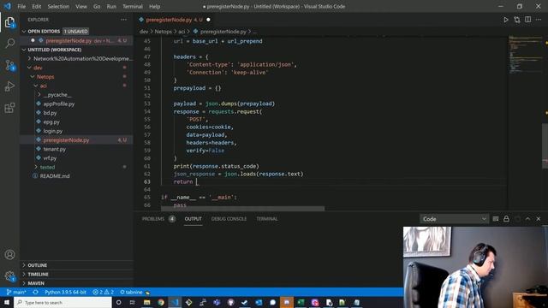The width and height of the screenshot is (548, 308).
Task: Click the main branch indicator in status bar
Action: pyautogui.click(x=16, y=292)
